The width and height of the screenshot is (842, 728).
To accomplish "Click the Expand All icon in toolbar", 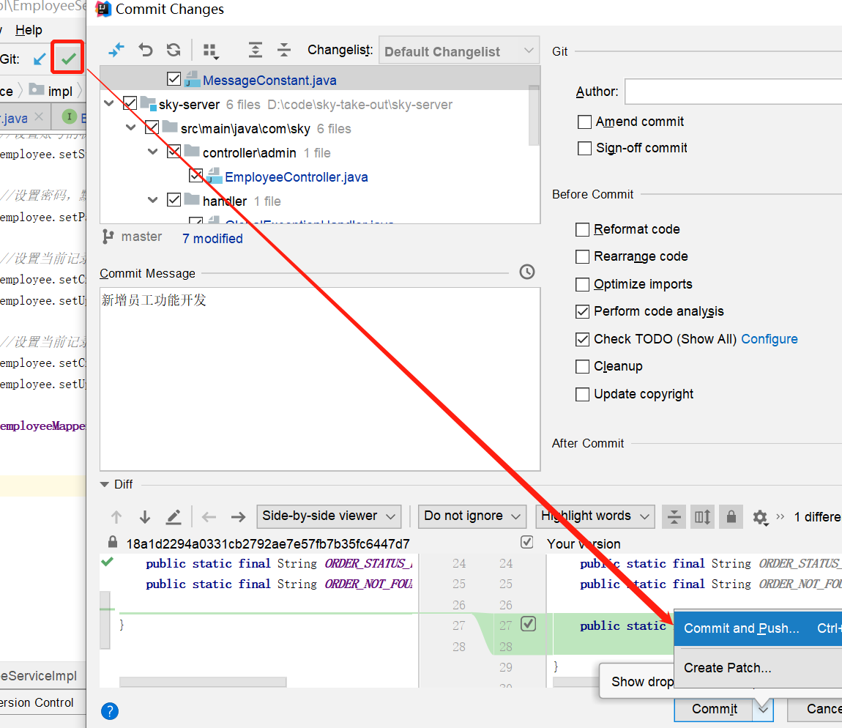I will pos(255,50).
